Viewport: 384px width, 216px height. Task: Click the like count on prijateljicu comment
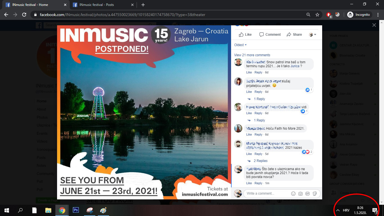point(309,90)
